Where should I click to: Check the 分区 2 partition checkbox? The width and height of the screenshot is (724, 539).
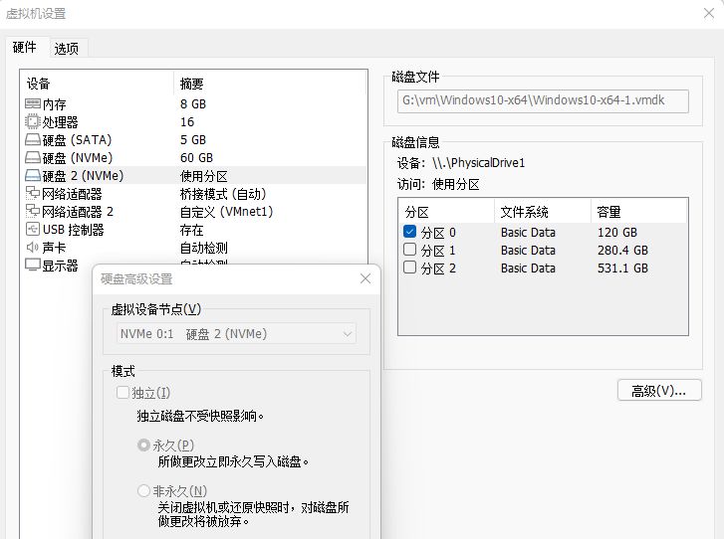[x=409, y=268]
